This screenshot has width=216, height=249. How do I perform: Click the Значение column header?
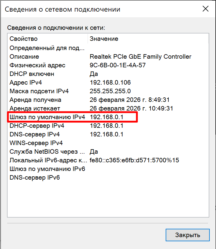click(x=104, y=39)
